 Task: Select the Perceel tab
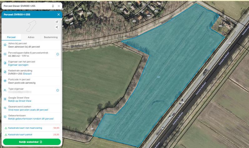click(11, 37)
